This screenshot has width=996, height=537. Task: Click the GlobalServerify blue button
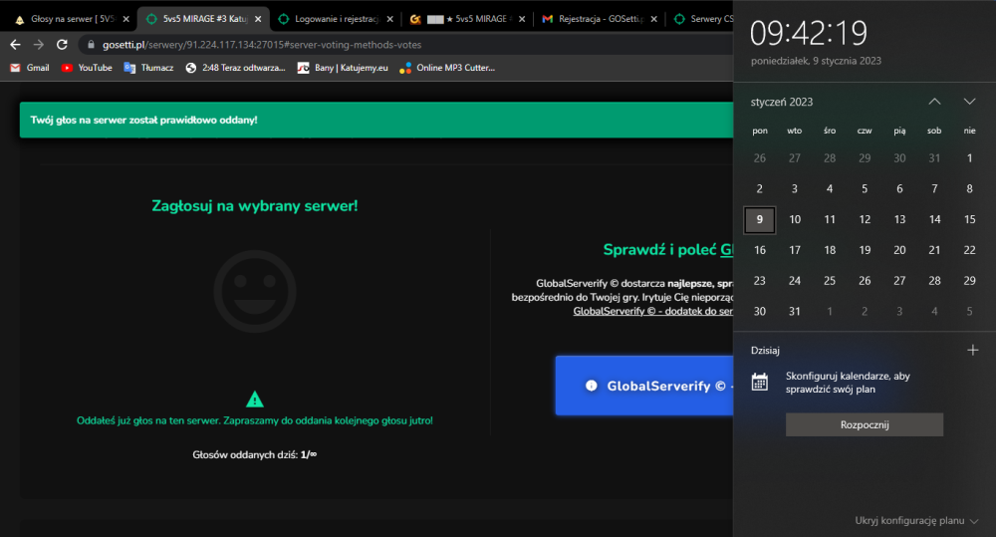click(644, 386)
